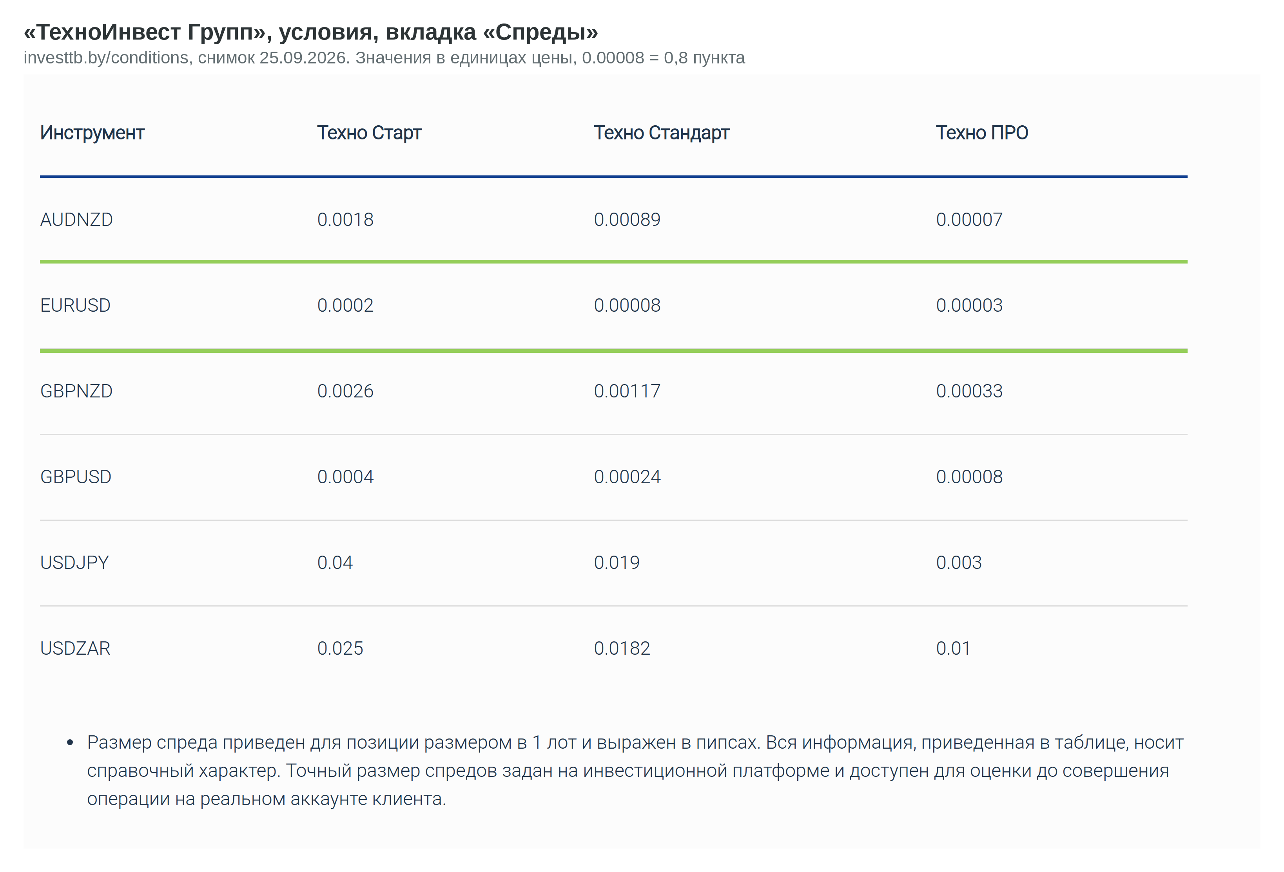Click AUDNZD Техно Старт value 0.0018
Screen dimensions: 1284x872
click(345, 220)
